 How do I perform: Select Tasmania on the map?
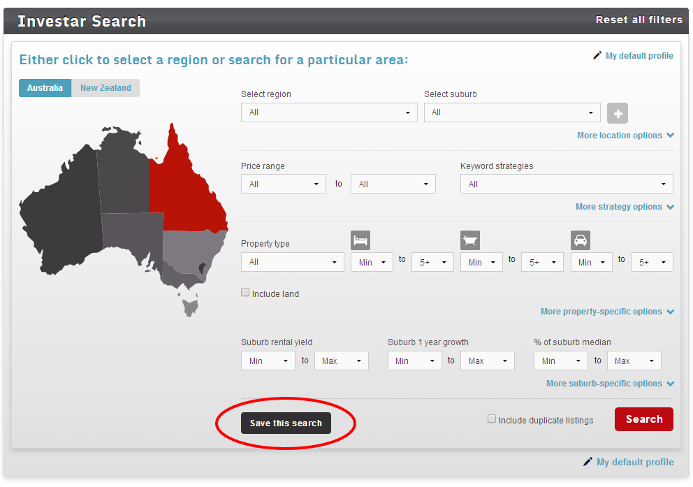pos(189,305)
